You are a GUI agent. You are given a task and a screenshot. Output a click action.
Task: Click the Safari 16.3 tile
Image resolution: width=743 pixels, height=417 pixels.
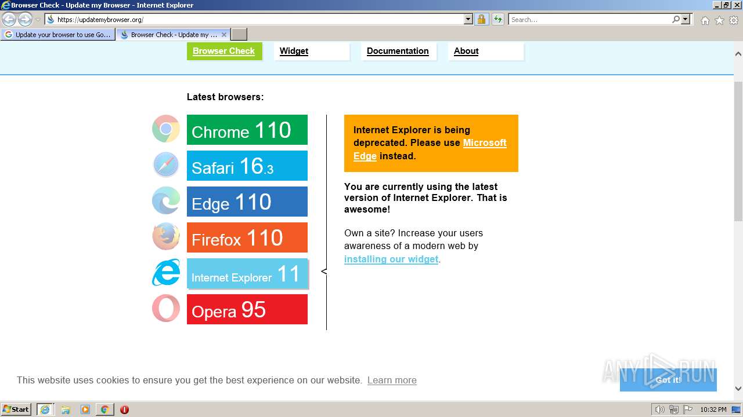pos(247,166)
